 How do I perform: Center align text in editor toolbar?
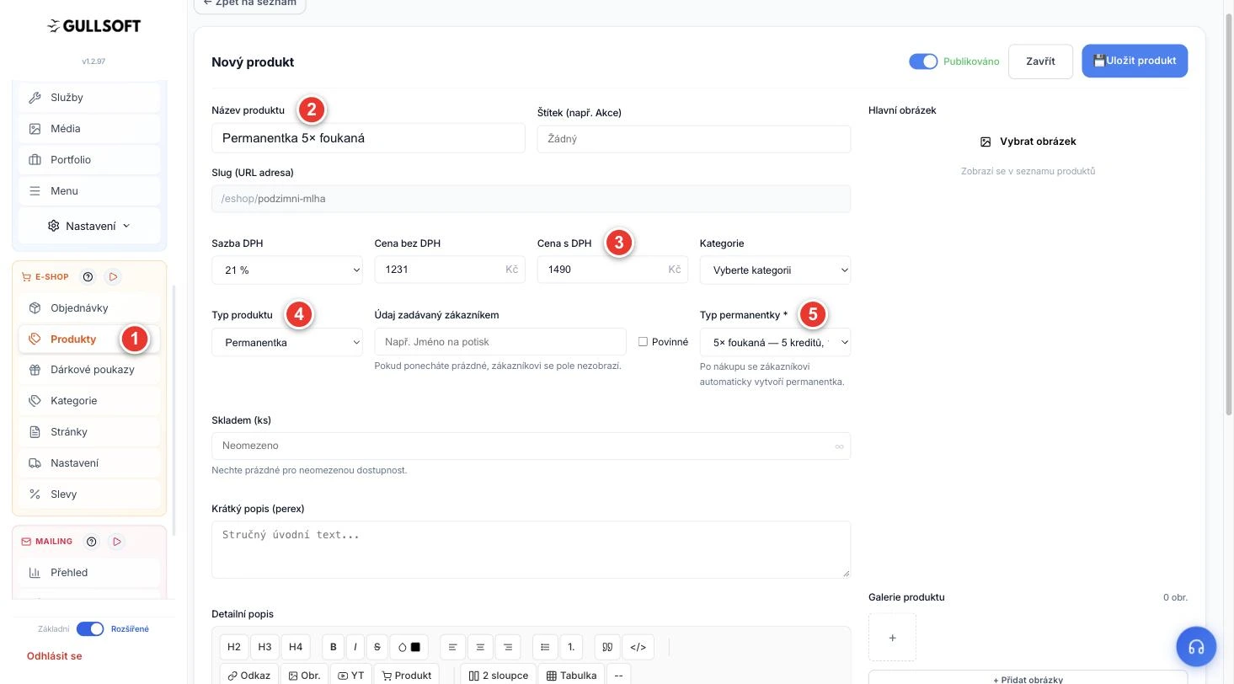[x=480, y=647]
